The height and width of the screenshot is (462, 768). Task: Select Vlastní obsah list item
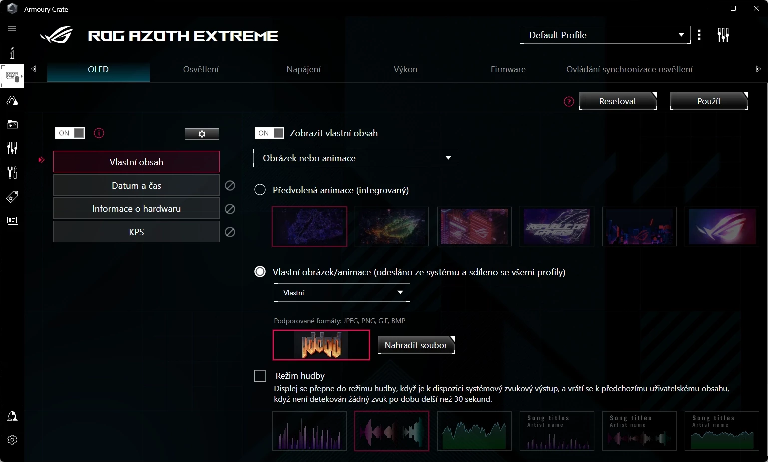click(136, 162)
